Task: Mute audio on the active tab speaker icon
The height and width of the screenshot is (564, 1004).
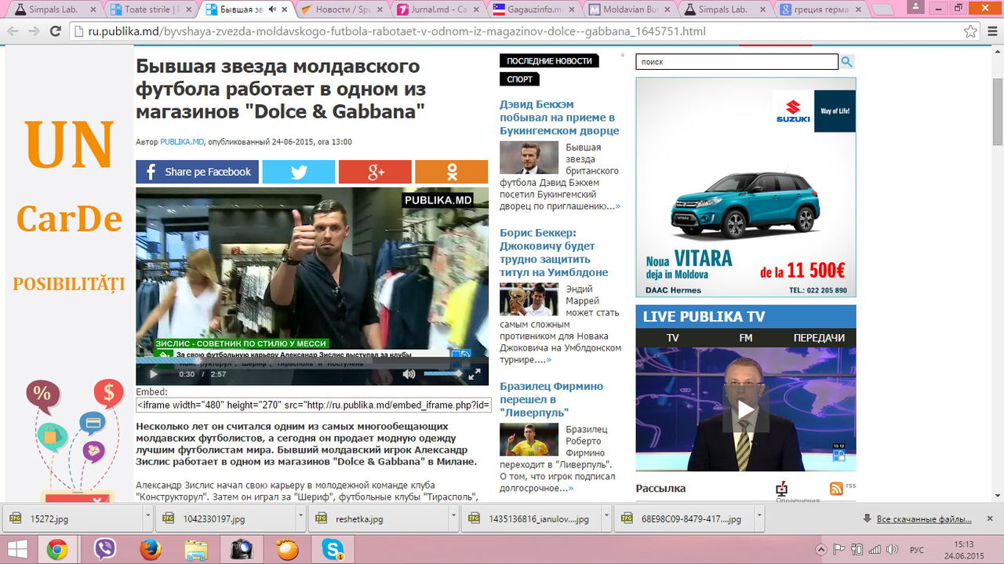Action: coord(272,9)
